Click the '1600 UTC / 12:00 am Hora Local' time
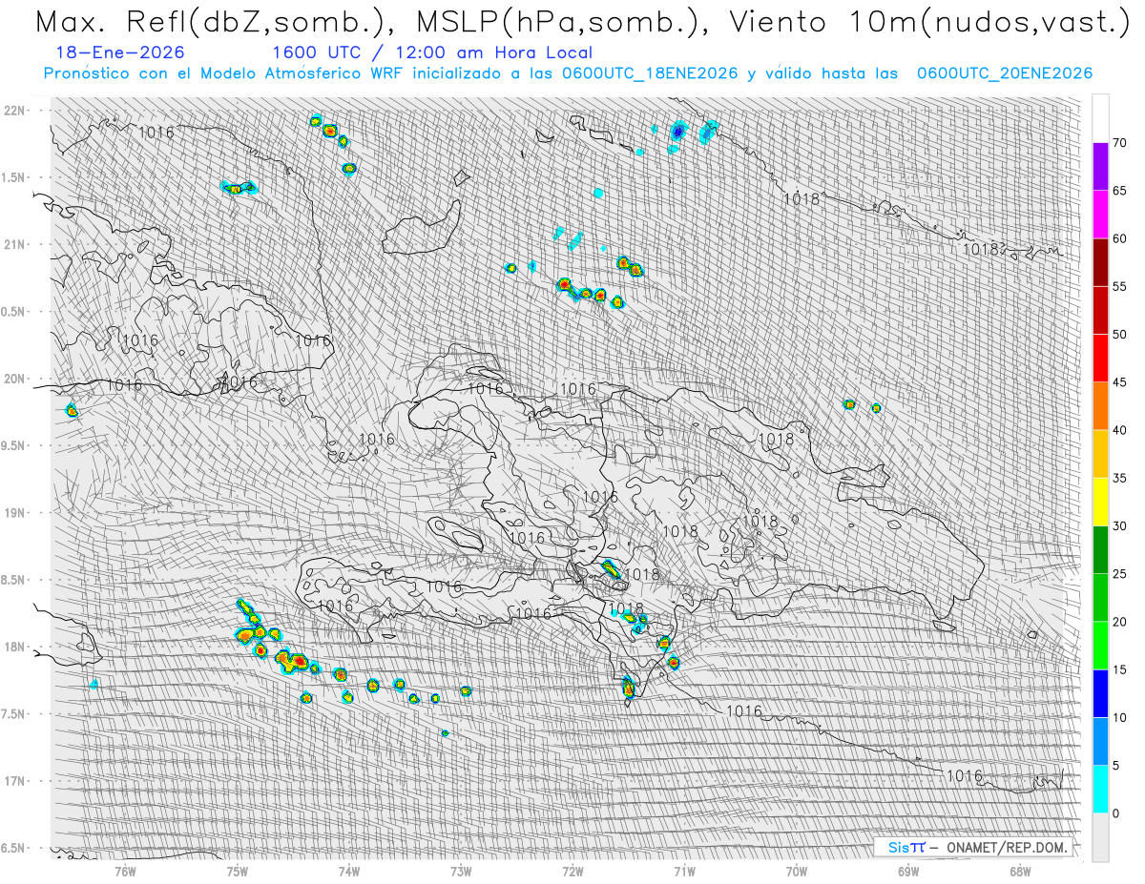This screenshot has height=884, width=1145. (x=431, y=53)
